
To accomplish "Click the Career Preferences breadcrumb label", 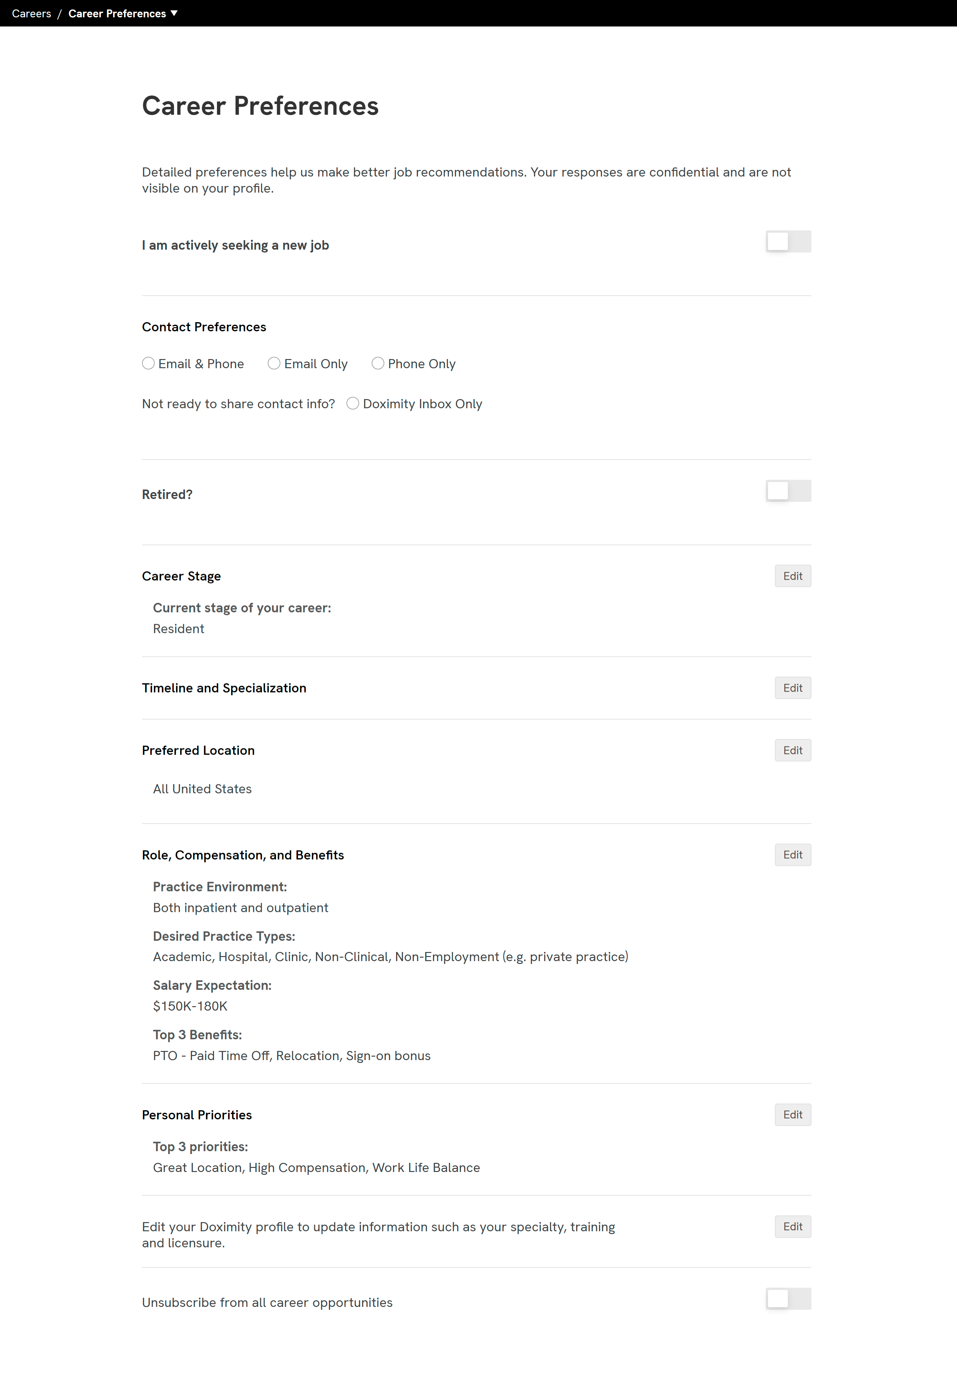I will pos(117,13).
